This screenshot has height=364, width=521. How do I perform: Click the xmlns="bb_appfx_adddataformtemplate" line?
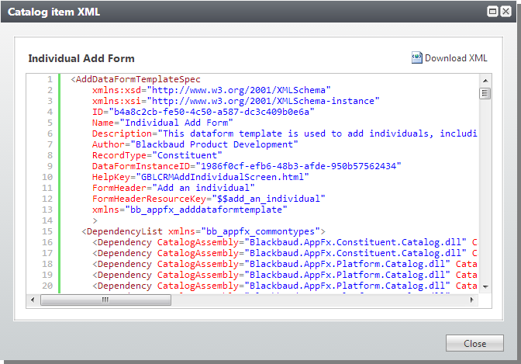(190, 210)
